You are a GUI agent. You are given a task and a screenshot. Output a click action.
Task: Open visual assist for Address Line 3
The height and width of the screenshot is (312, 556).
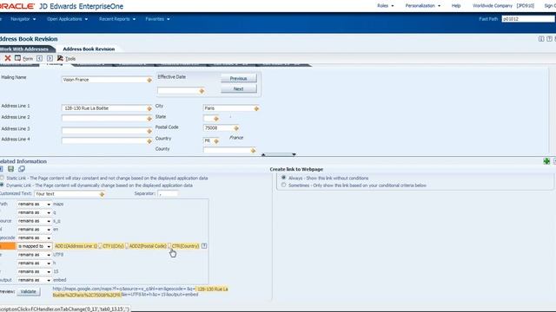[149, 131]
